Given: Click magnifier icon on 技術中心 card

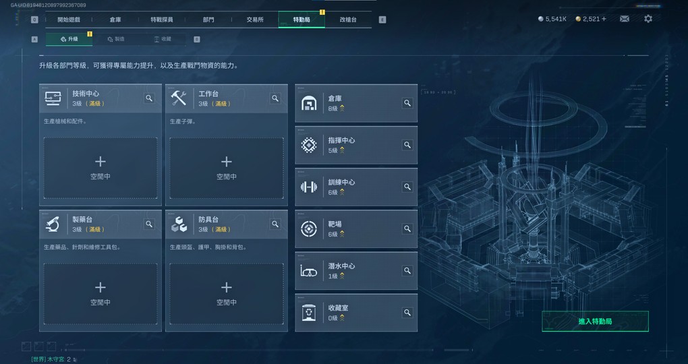Looking at the screenshot, I should click(x=149, y=98).
